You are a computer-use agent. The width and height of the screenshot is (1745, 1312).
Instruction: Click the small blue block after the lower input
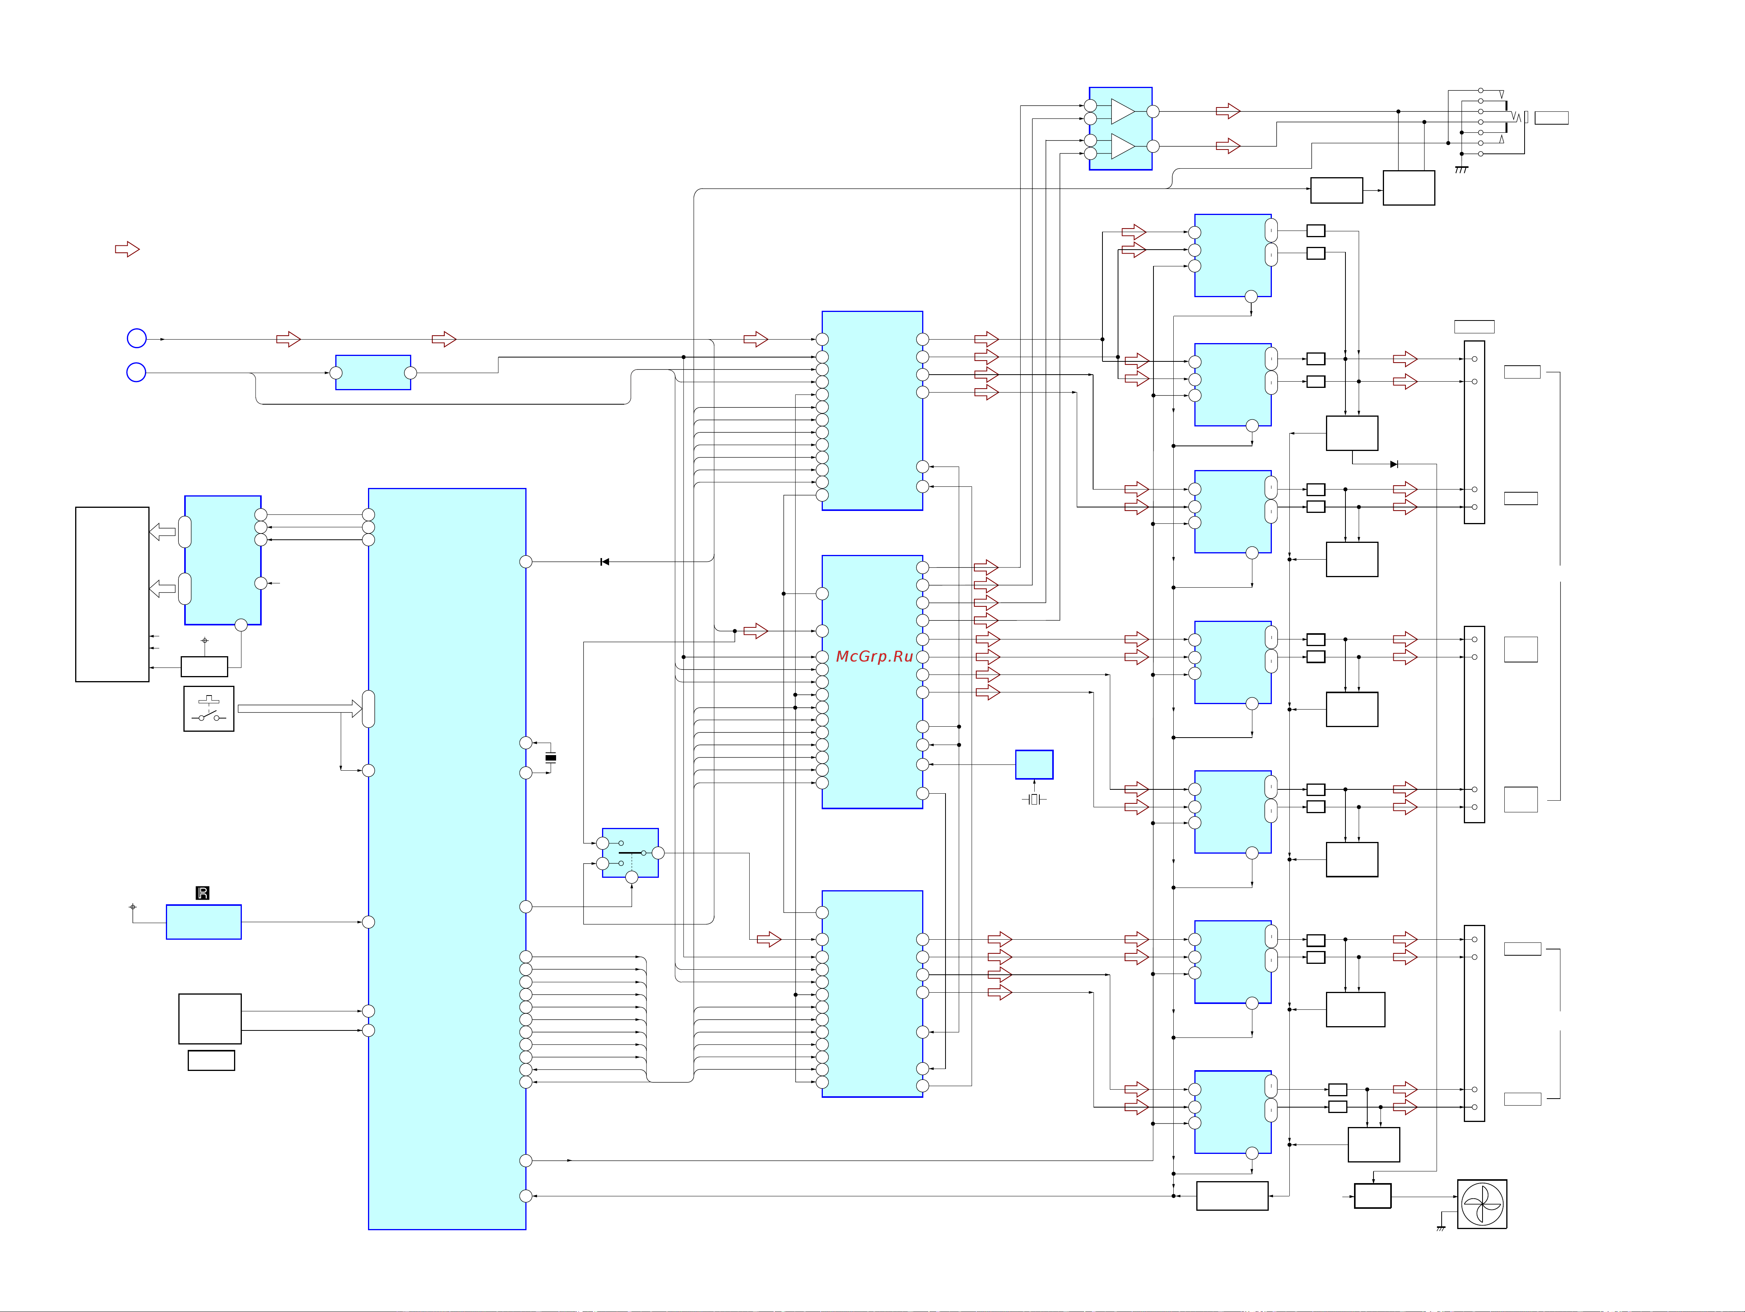[373, 372]
